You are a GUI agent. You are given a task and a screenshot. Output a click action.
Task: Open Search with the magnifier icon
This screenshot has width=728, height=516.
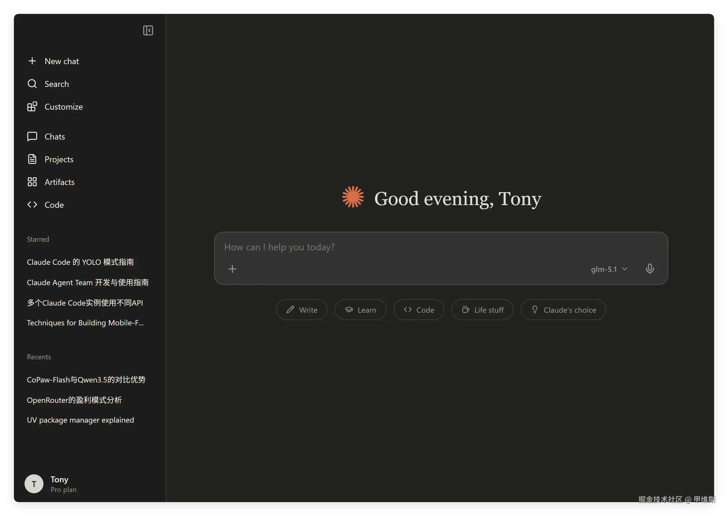[x=32, y=84]
